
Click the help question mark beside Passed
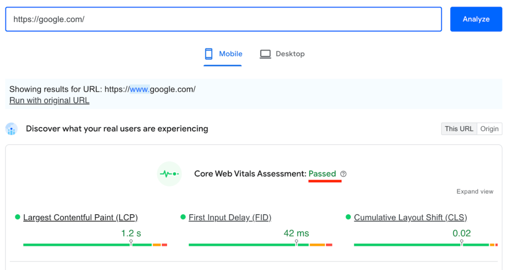[343, 174]
